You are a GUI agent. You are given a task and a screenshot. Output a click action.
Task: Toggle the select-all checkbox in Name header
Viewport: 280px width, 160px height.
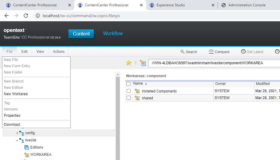click(128, 84)
